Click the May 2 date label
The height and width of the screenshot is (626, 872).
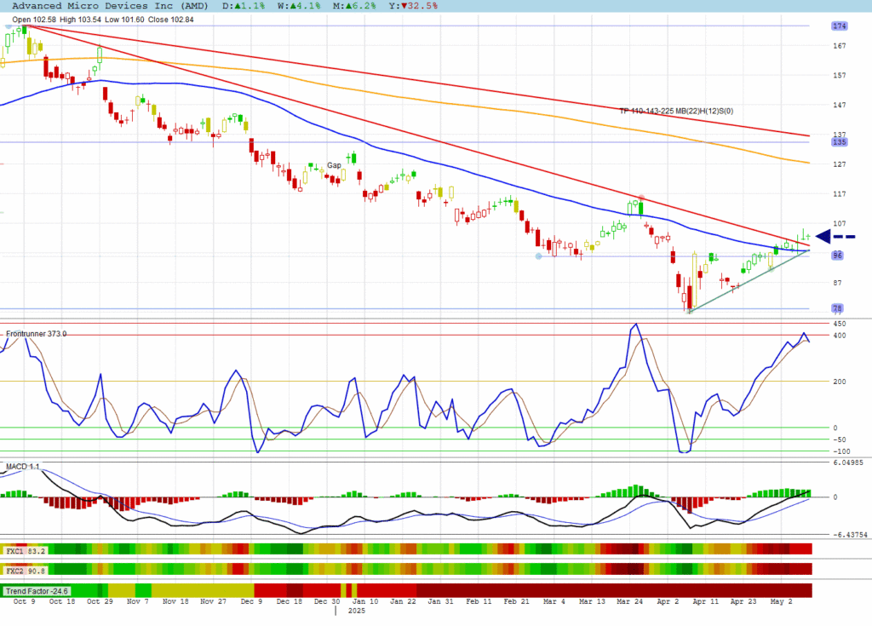click(781, 601)
